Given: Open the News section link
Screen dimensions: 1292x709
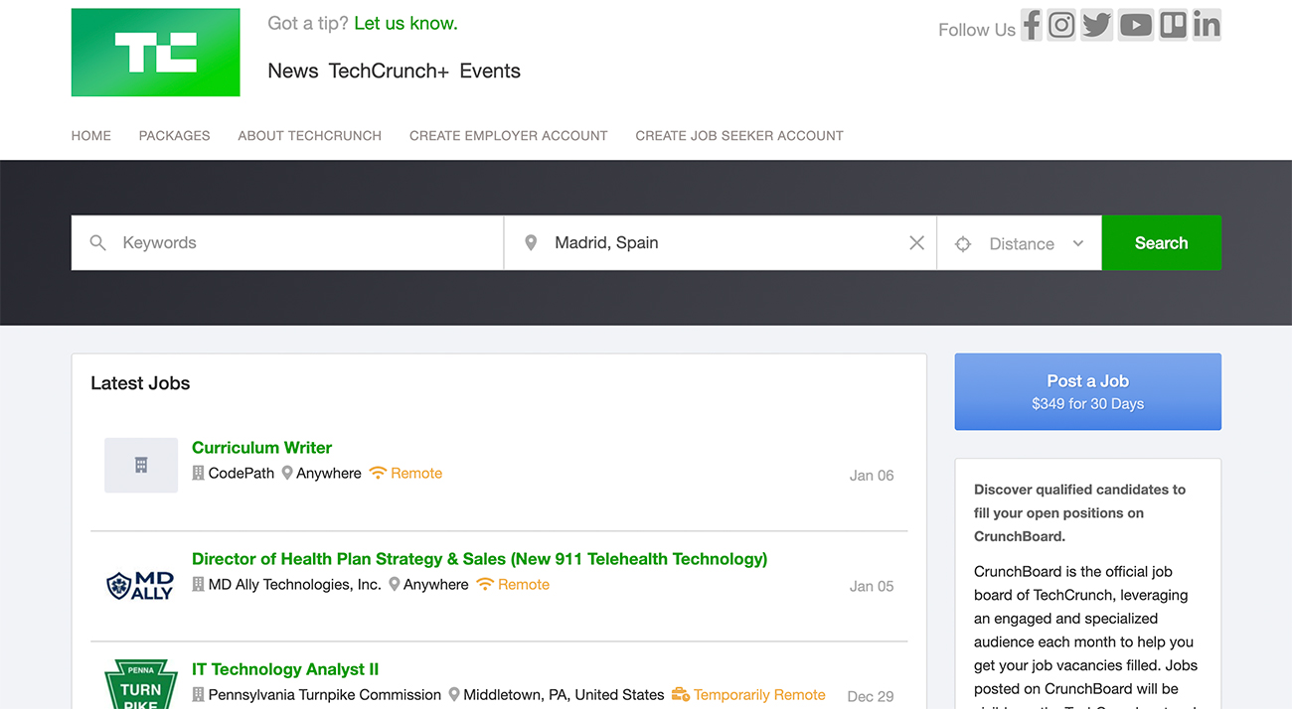Looking at the screenshot, I should (293, 71).
